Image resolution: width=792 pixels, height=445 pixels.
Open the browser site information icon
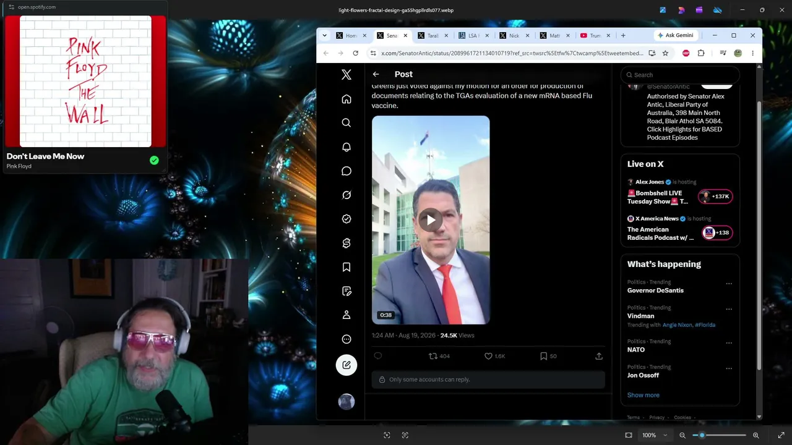372,53
